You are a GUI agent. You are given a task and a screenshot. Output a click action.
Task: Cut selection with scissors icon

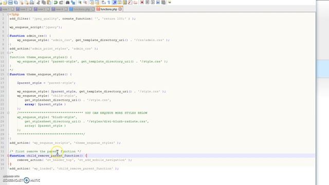point(39,3)
